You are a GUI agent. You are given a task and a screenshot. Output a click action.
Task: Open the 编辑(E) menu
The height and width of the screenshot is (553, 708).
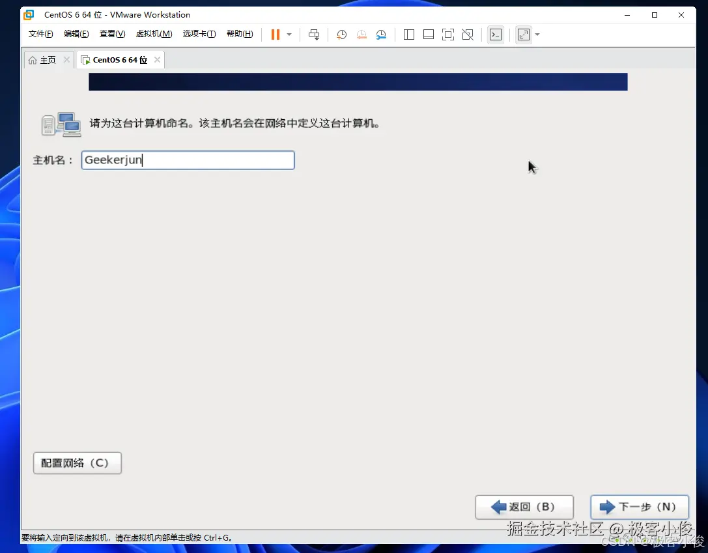tap(76, 34)
